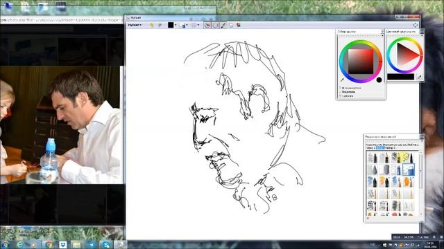This screenshot has width=444, height=249.
Task: Select the first pencil brush in the top row
Action: click(x=372, y=158)
